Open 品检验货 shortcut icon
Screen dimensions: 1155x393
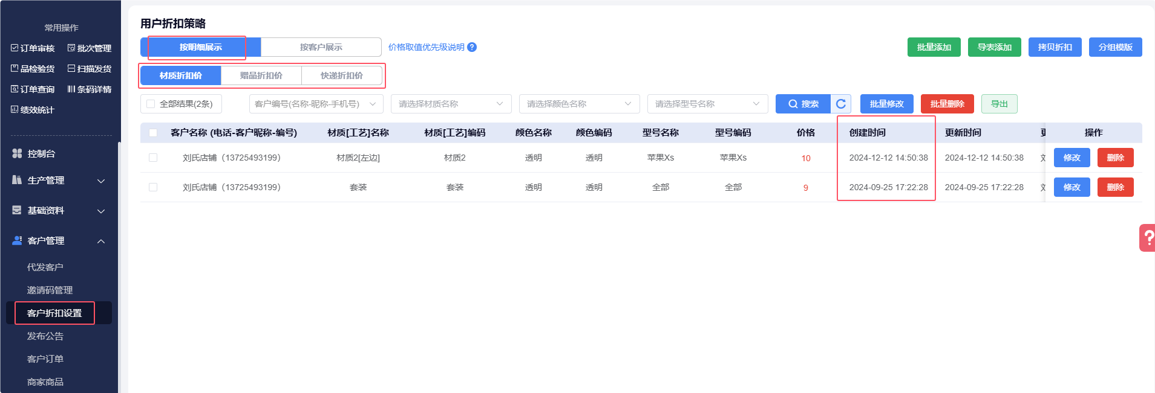(x=15, y=69)
